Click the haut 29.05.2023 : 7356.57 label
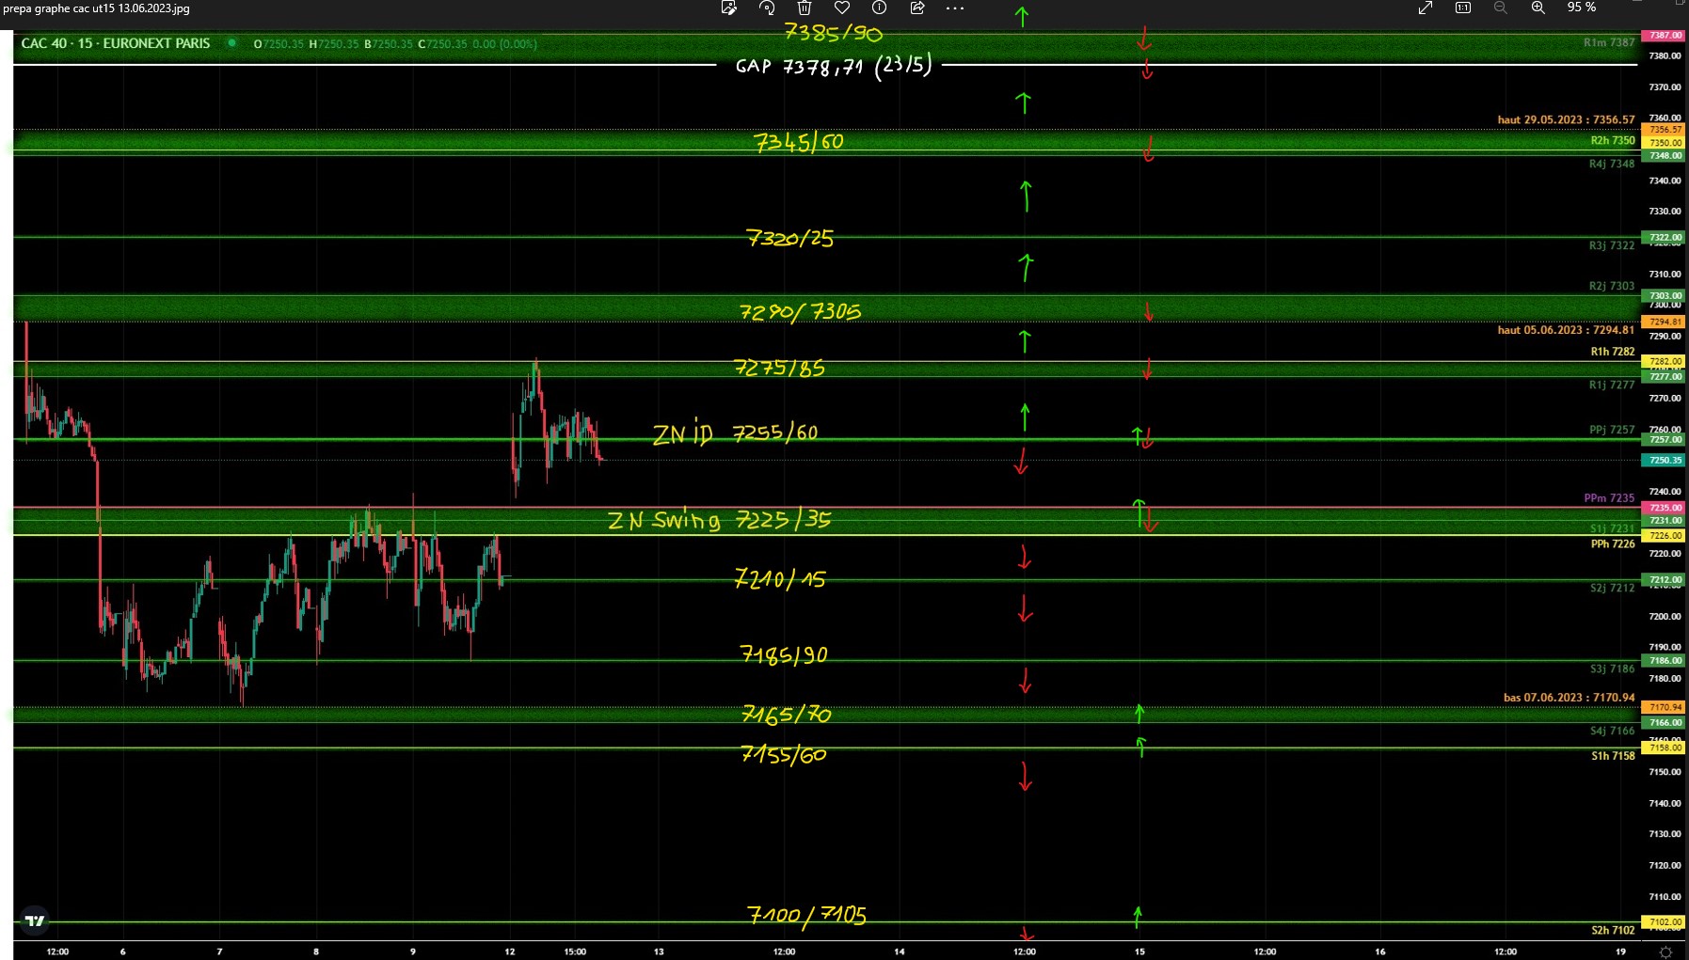The width and height of the screenshot is (1689, 960). tap(1566, 119)
